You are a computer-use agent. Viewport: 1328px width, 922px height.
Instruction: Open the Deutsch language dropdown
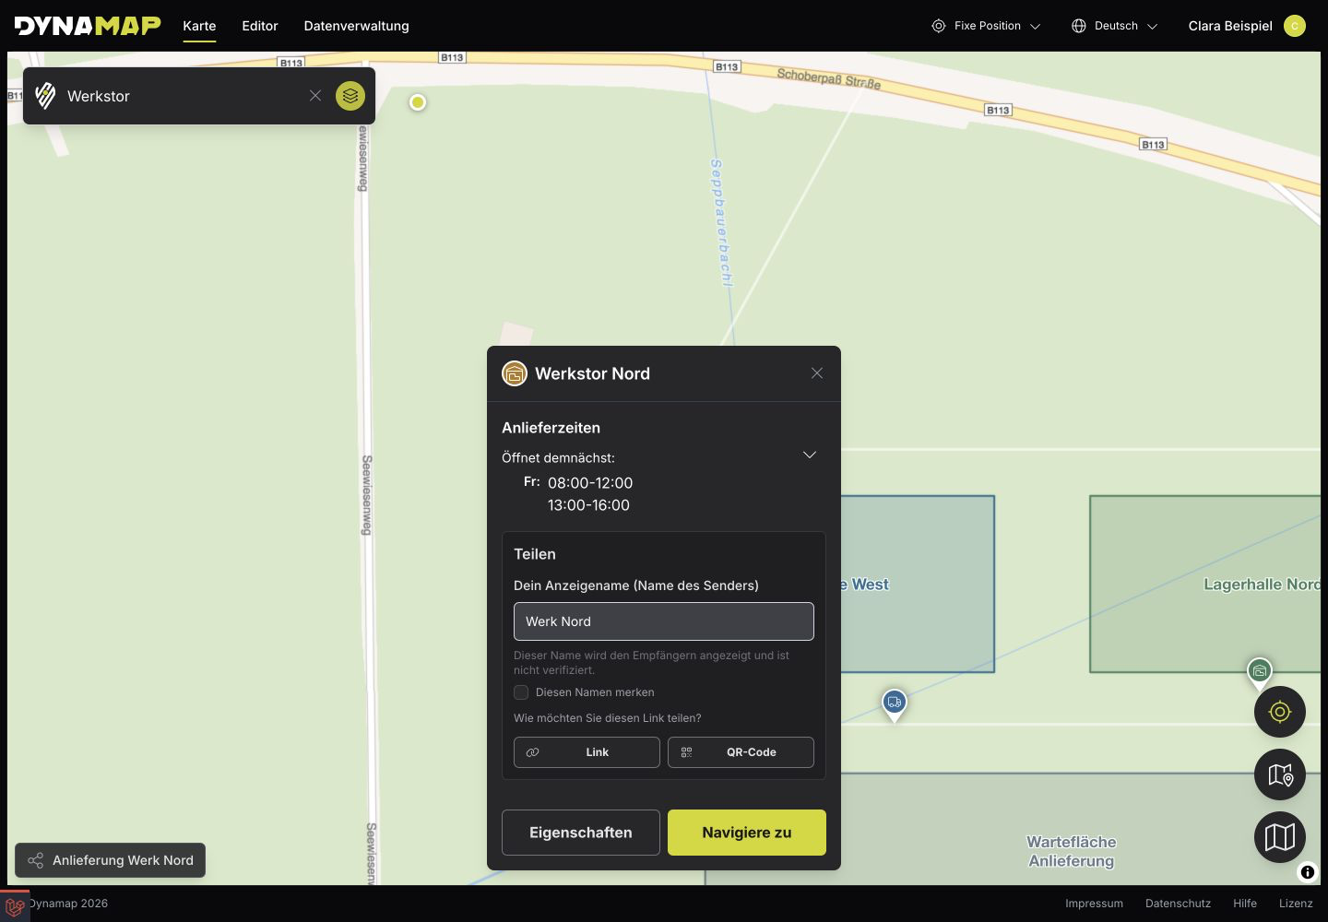point(1114,26)
